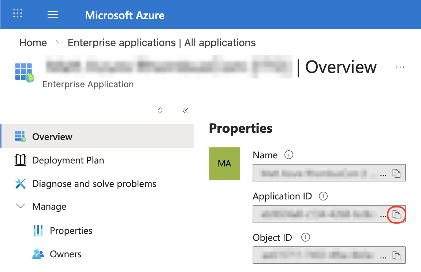Select Overview in the side menu
The height and width of the screenshot is (272, 421).
point(98,136)
